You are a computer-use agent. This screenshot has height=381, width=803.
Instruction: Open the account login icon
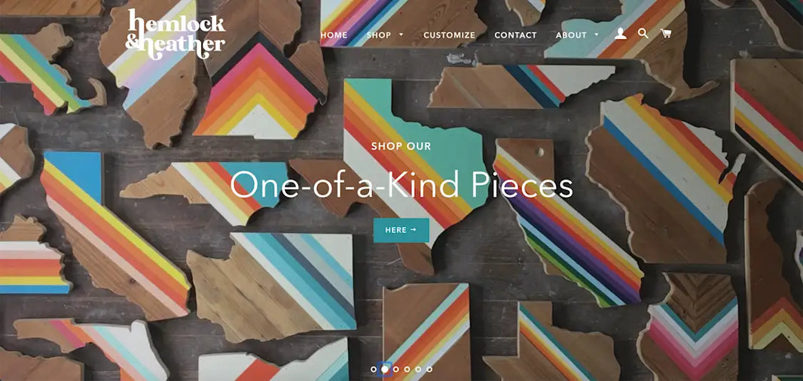click(x=620, y=34)
